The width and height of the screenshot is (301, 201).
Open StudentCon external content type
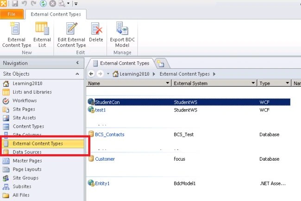(x=107, y=102)
